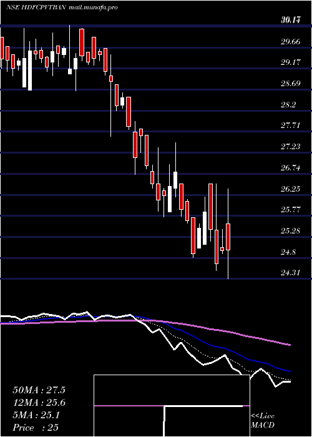Click the 5MA : 25.1 readout
The height and width of the screenshot is (437, 312).
(x=36, y=416)
